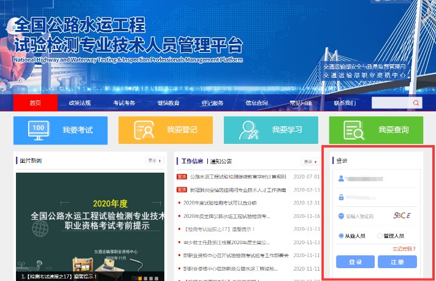Click the last grey slideshow indicator dot
This screenshot has height=281, width=436.
pyautogui.click(x=156, y=278)
